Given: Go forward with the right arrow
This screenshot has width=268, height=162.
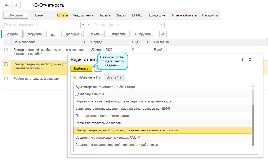Looking at the screenshot, I should coord(16,5).
